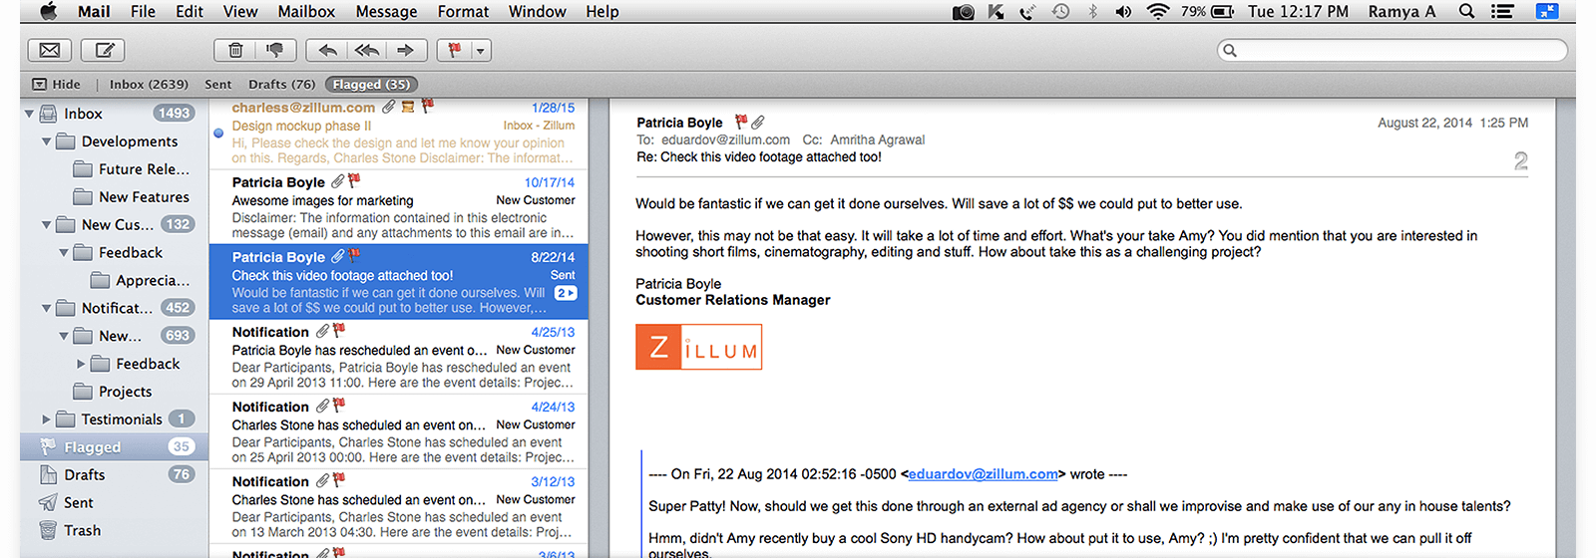This screenshot has width=1596, height=558.
Task: Click the Get Mail envelope button
Action: (x=49, y=50)
